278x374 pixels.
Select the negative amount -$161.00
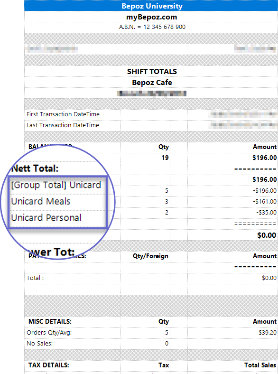click(x=265, y=202)
